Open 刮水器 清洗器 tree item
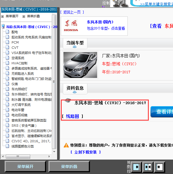 tap(32, 100)
